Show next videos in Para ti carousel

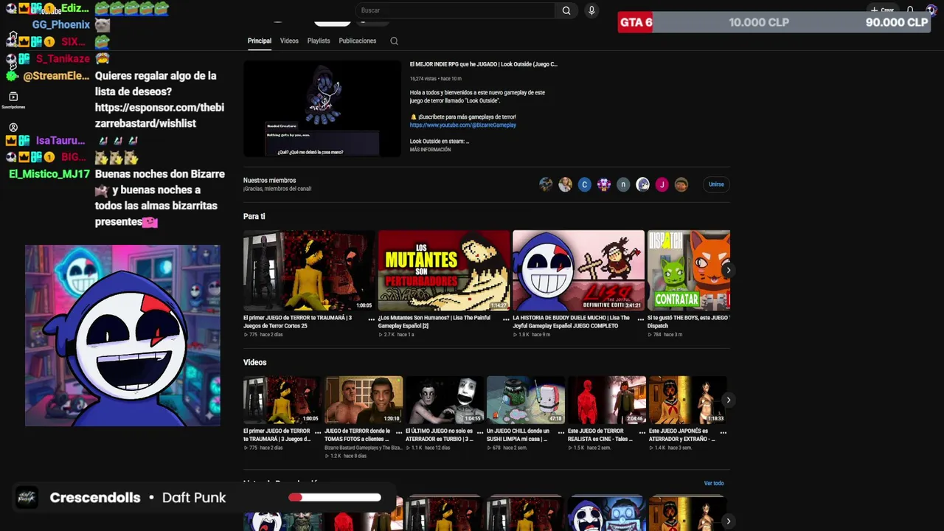click(x=728, y=270)
